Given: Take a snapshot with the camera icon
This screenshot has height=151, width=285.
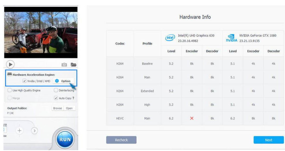Looking at the screenshot, I should [64, 65].
